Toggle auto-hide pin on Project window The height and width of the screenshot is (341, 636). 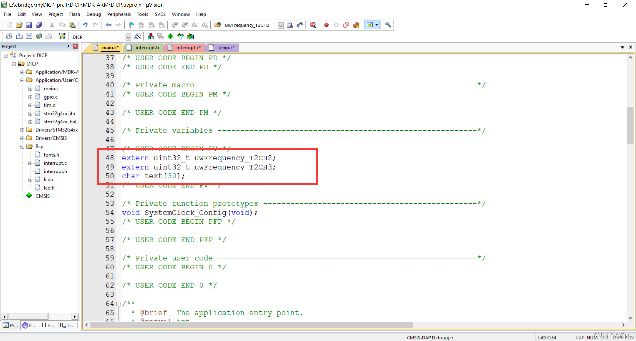(68, 46)
